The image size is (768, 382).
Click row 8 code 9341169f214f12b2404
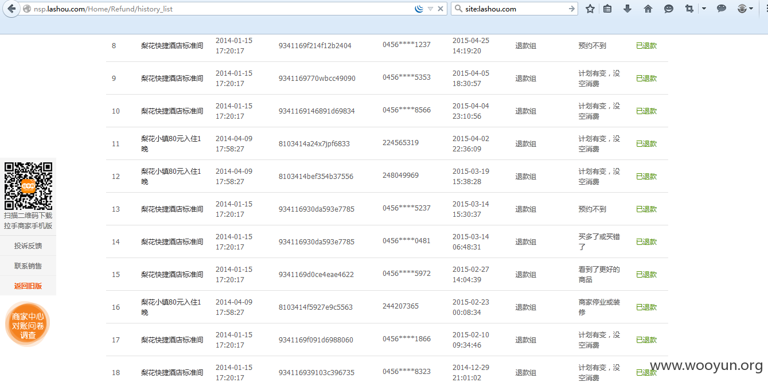tap(315, 45)
